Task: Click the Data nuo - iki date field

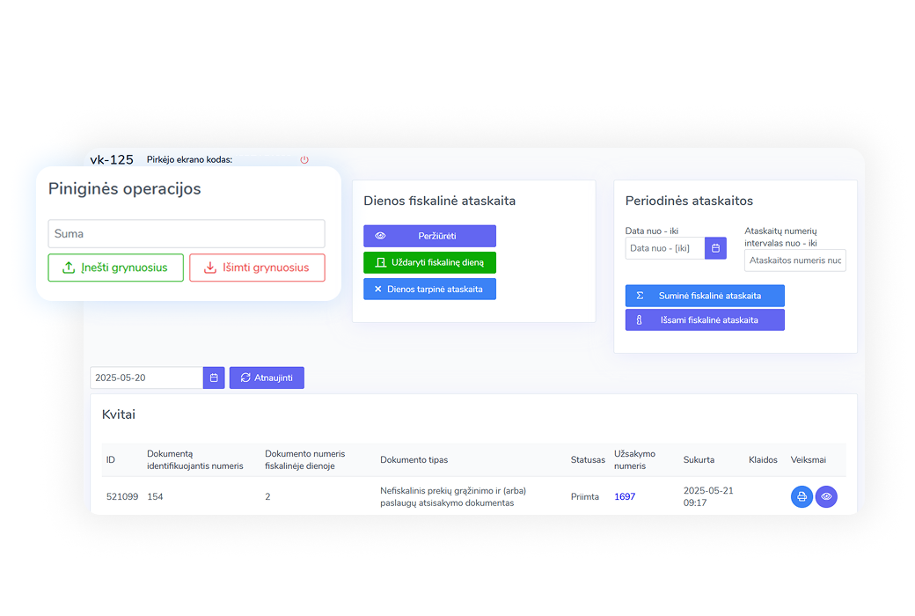Action: click(x=665, y=248)
